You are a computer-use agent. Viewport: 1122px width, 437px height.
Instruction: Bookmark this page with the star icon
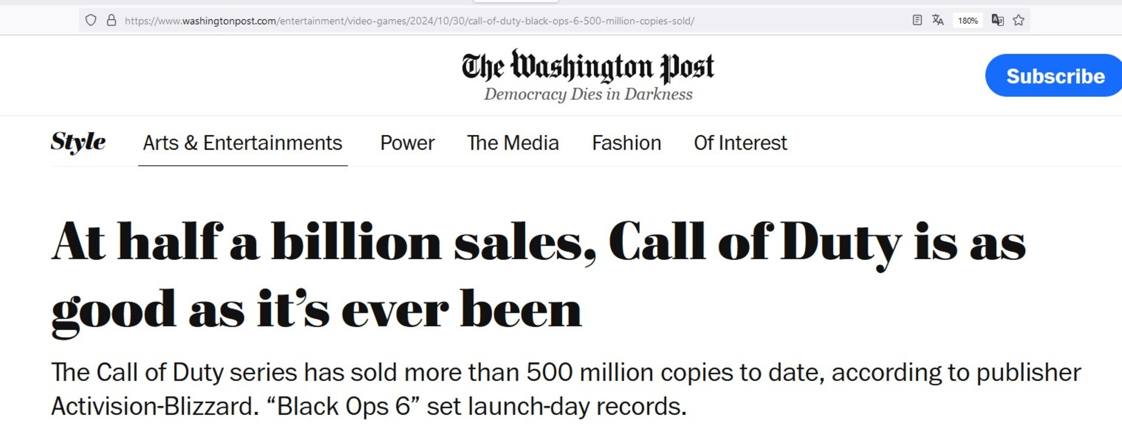(x=1019, y=20)
